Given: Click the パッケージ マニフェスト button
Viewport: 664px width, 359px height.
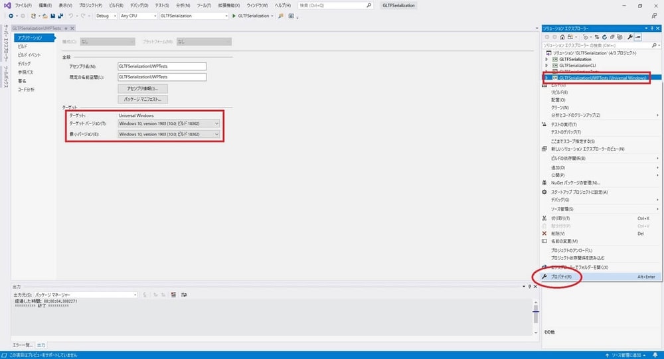Looking at the screenshot, I should pyautogui.click(x=143, y=100).
